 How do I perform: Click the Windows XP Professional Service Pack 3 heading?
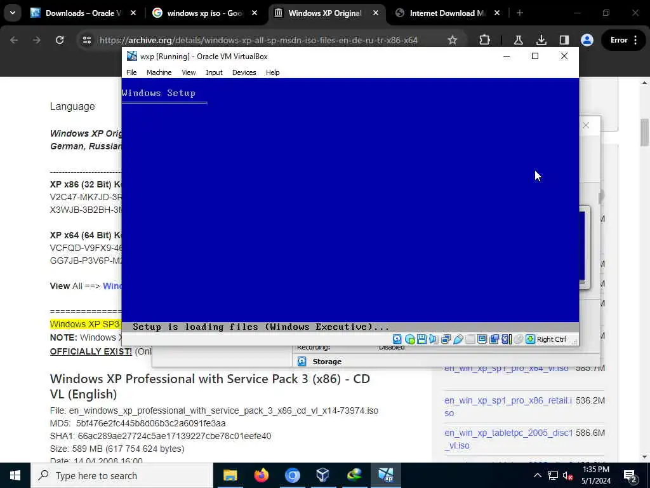[x=209, y=386]
